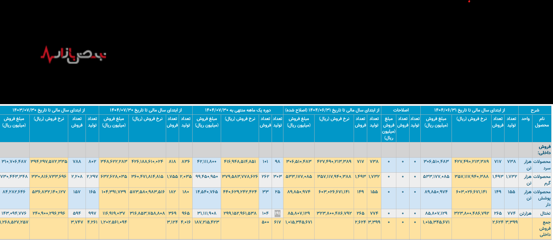Select the اصلاحات column group header
Image resolution: width=553 pixels, height=240 pixels.
401,110
